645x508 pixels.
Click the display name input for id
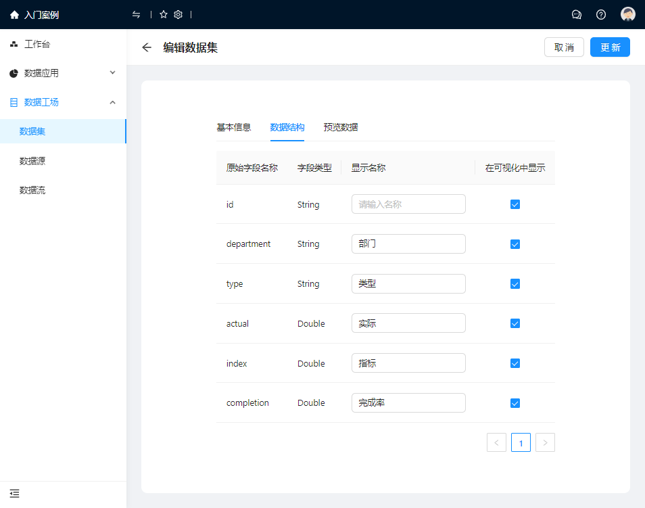pyautogui.click(x=408, y=204)
